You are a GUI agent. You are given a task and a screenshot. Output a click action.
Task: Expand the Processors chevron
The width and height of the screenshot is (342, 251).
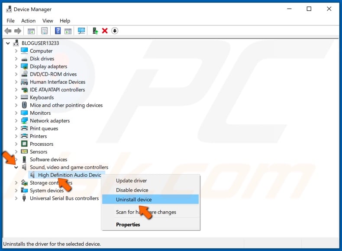[x=16, y=144]
